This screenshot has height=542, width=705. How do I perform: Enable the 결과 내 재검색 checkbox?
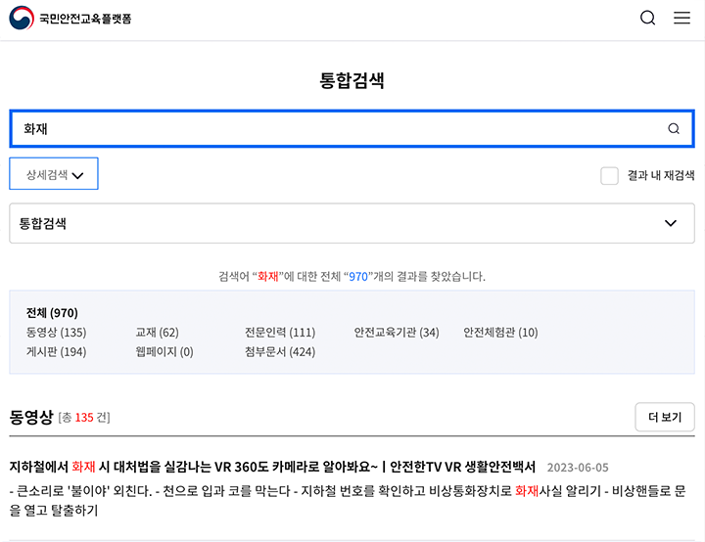point(609,175)
